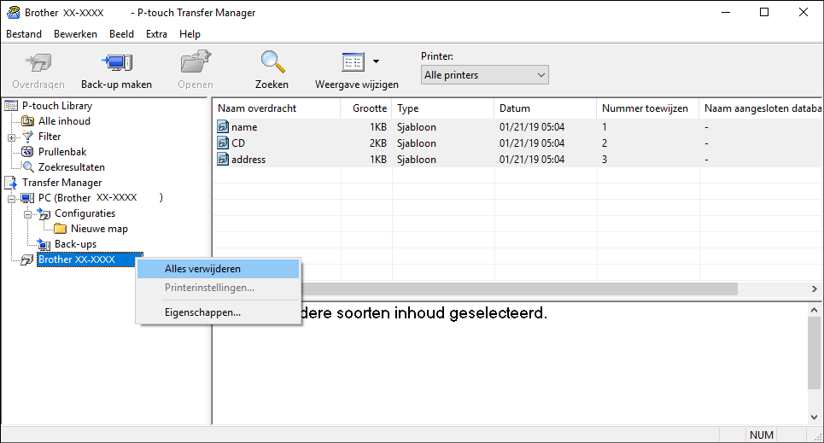Sort by Nummer toewijzen column header

coord(648,108)
